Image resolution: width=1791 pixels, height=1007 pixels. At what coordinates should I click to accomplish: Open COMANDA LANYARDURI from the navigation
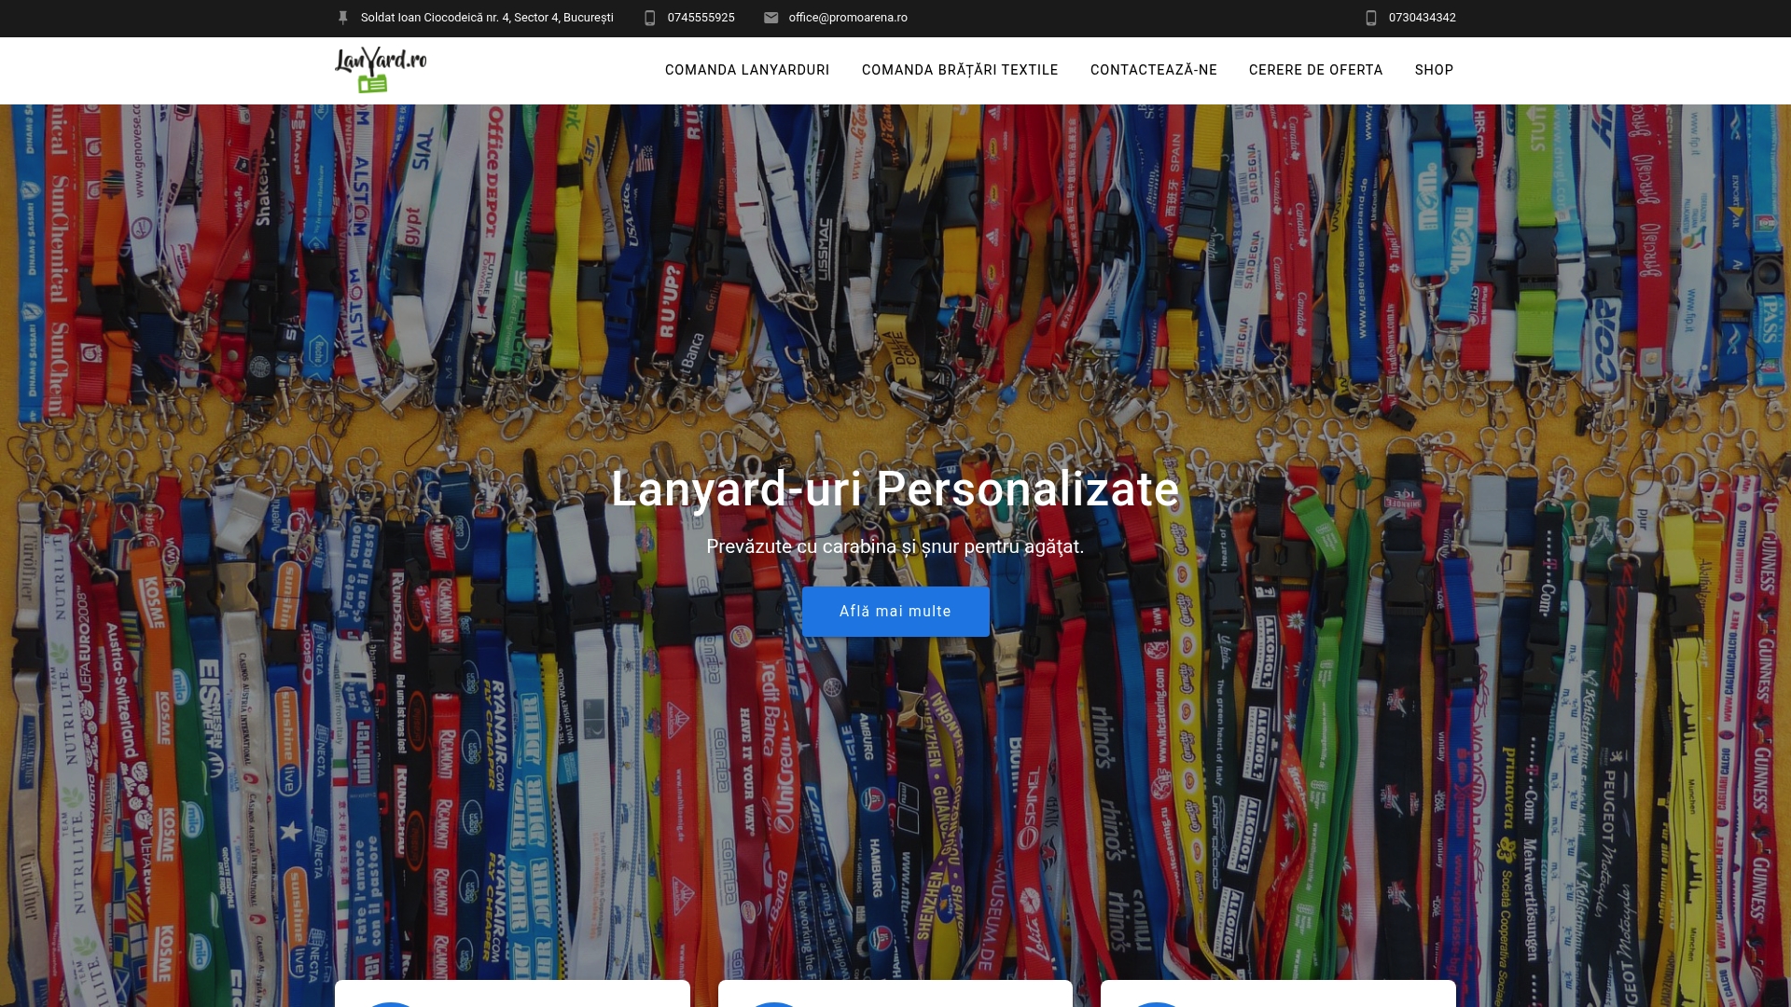pyautogui.click(x=746, y=70)
